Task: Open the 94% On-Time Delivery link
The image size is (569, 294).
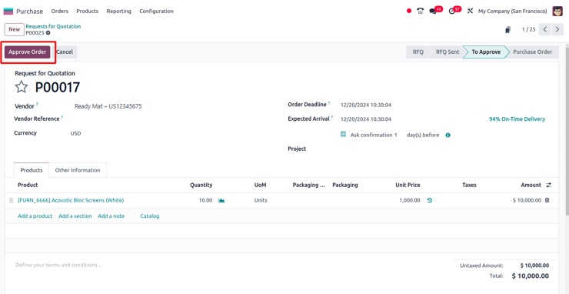Action: coord(517,119)
